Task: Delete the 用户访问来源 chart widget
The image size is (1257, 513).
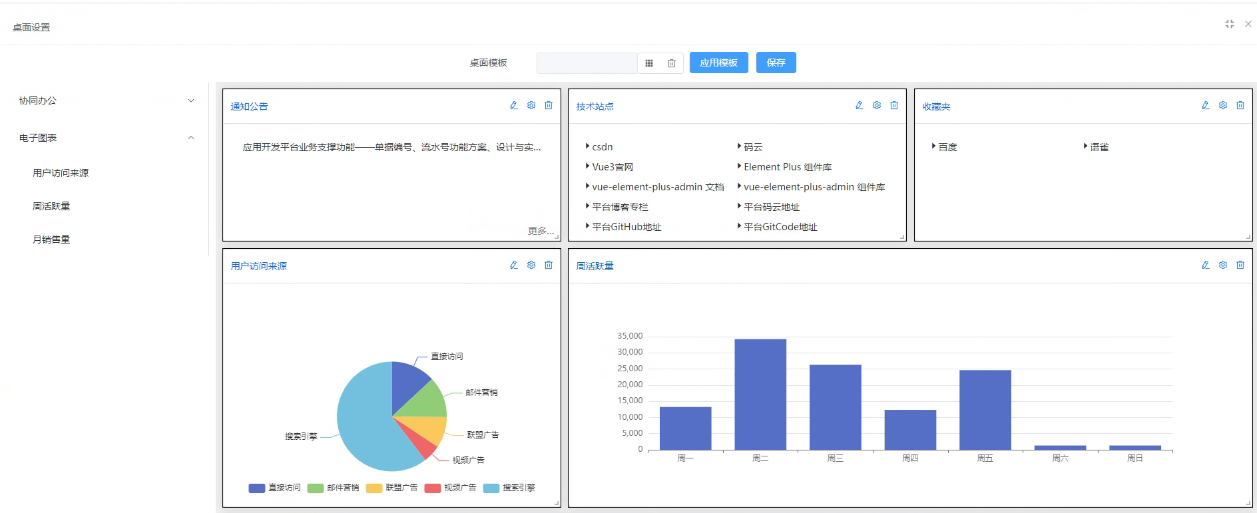Action: (549, 265)
